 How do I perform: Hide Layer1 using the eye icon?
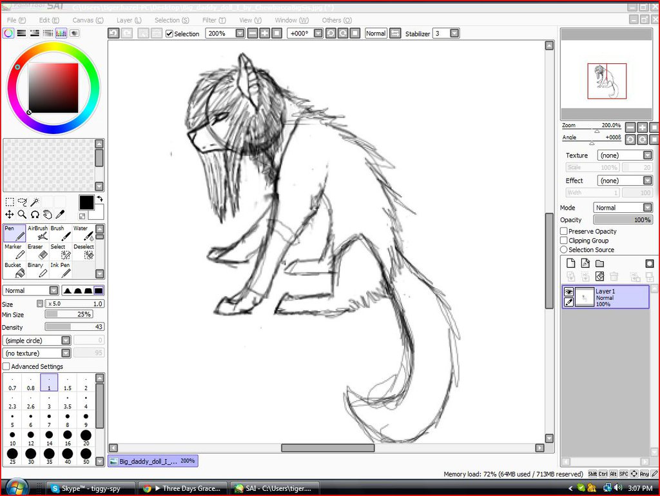(x=568, y=292)
